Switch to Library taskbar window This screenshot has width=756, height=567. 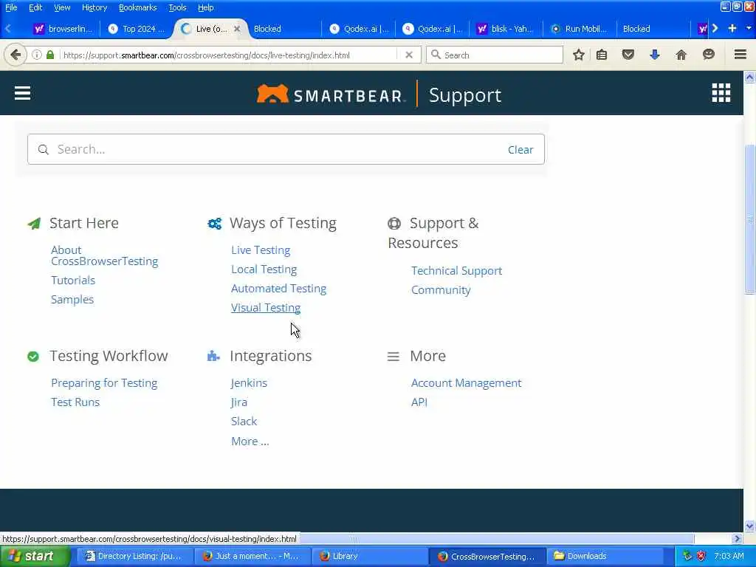click(370, 556)
